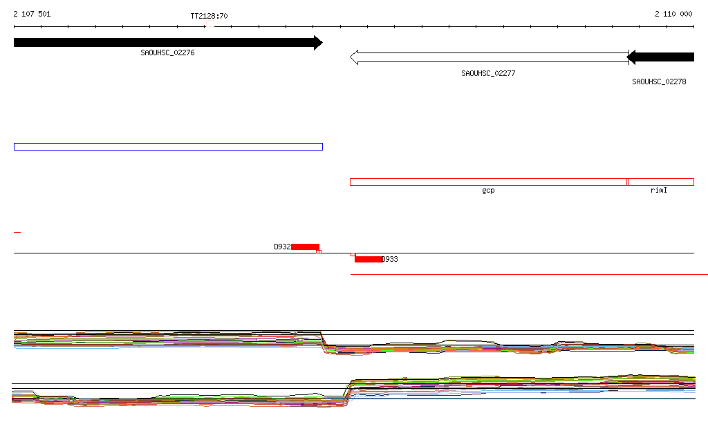The width and height of the screenshot is (708, 422).
Task: Select the SAOUHSC_02276 black gene arrow
Action: coord(168,43)
